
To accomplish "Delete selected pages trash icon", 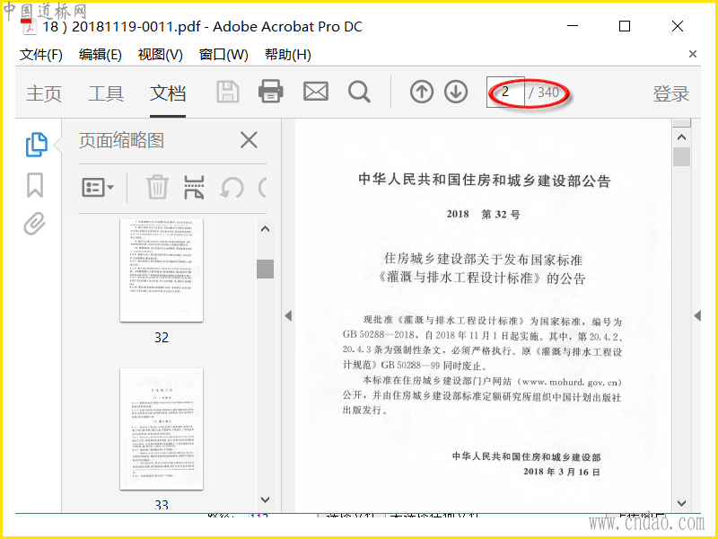I will tap(157, 187).
